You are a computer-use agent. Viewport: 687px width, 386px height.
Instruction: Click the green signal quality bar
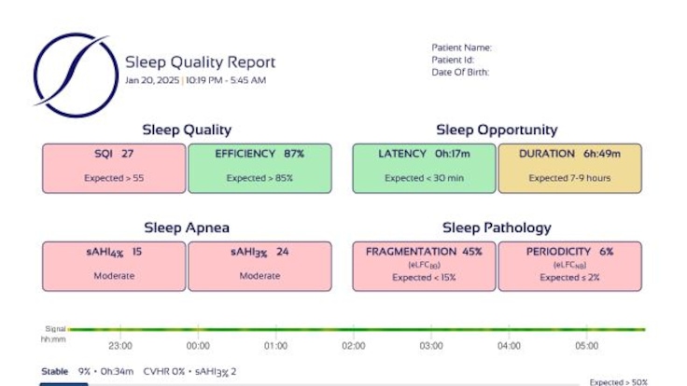280,329
